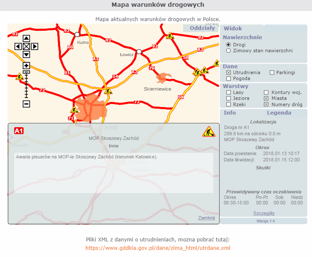Click the pan right arrow on map
The width and height of the screenshot is (312, 257).
point(34,46)
